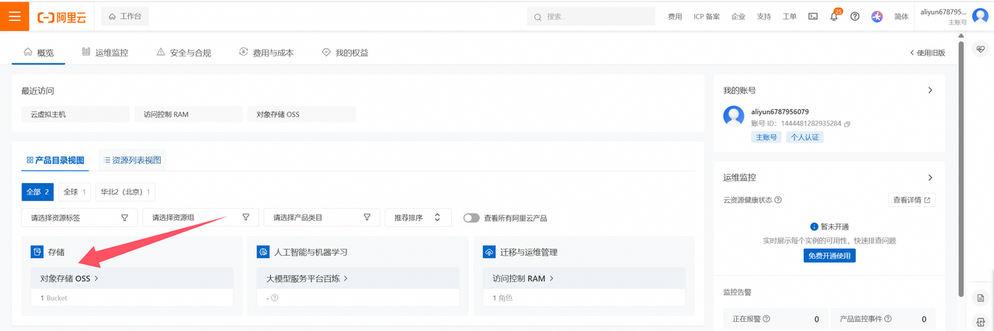Open 推荐排序 sort dropdown
The height and width of the screenshot is (331, 994).
click(418, 218)
